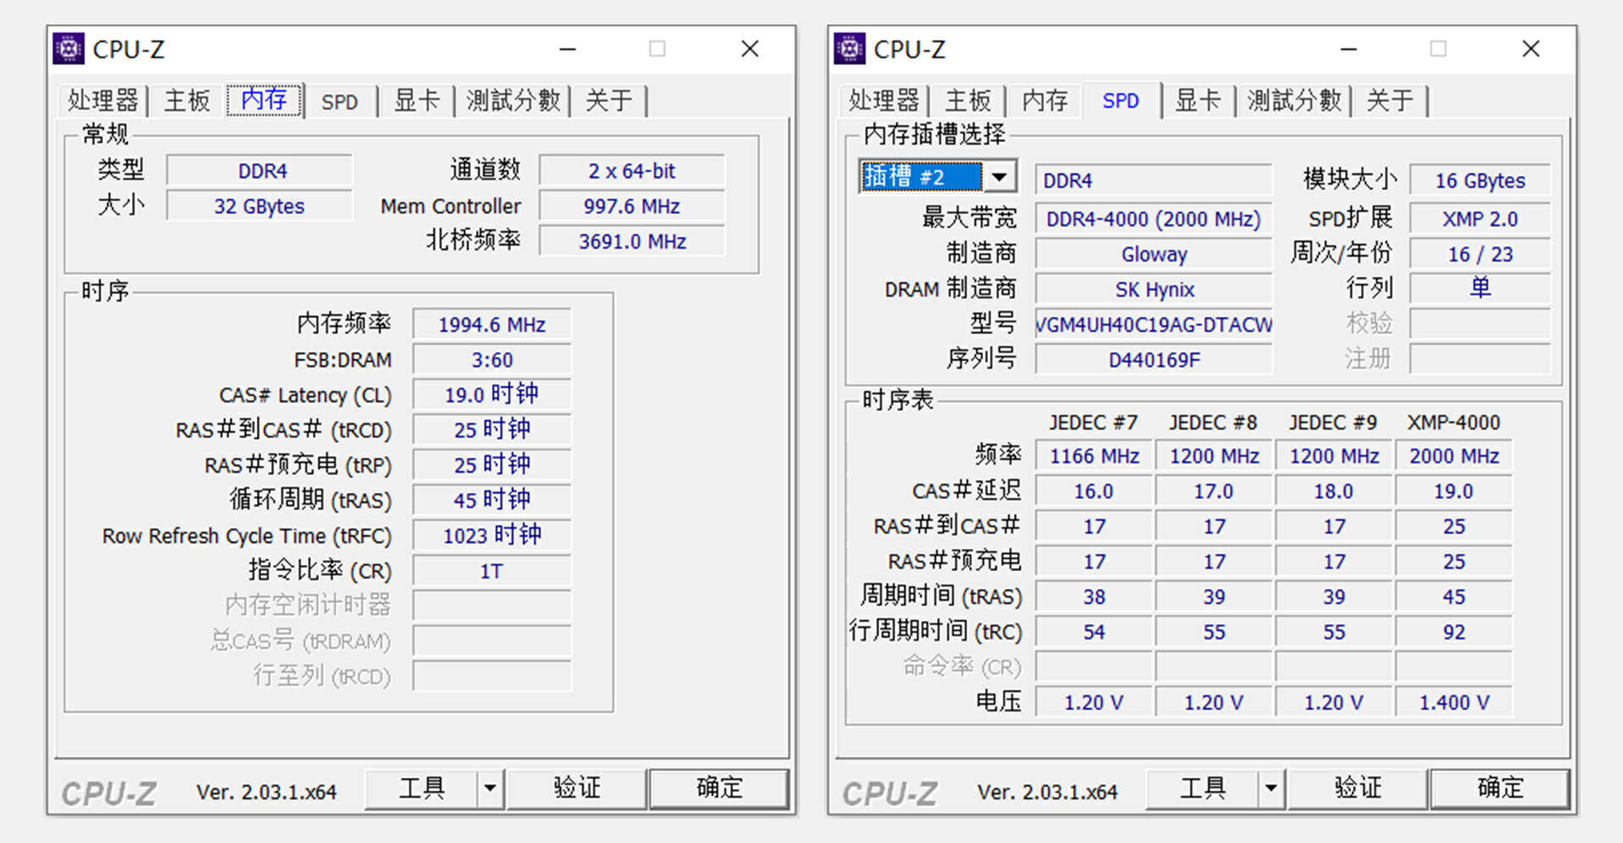Click the 序列号 field showing D440169F

(x=1153, y=359)
